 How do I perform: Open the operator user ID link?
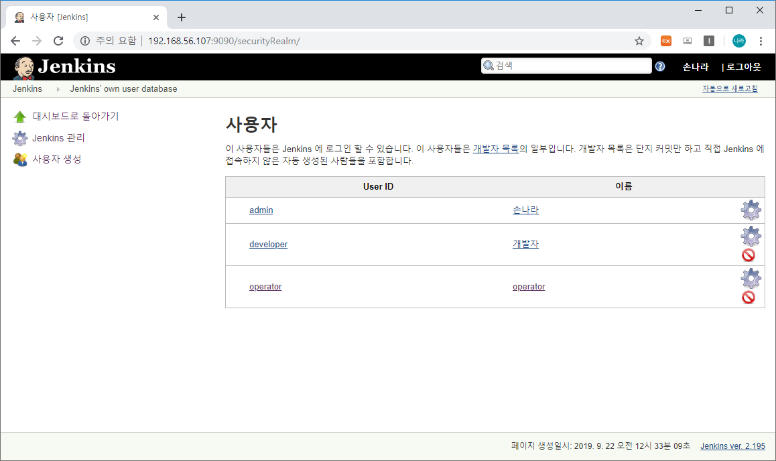coord(265,287)
